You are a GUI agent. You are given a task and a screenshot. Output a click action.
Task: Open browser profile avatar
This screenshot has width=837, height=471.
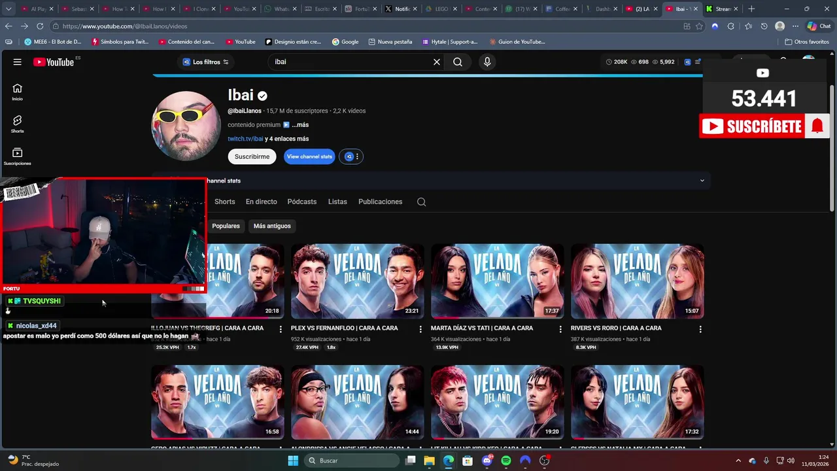779,26
